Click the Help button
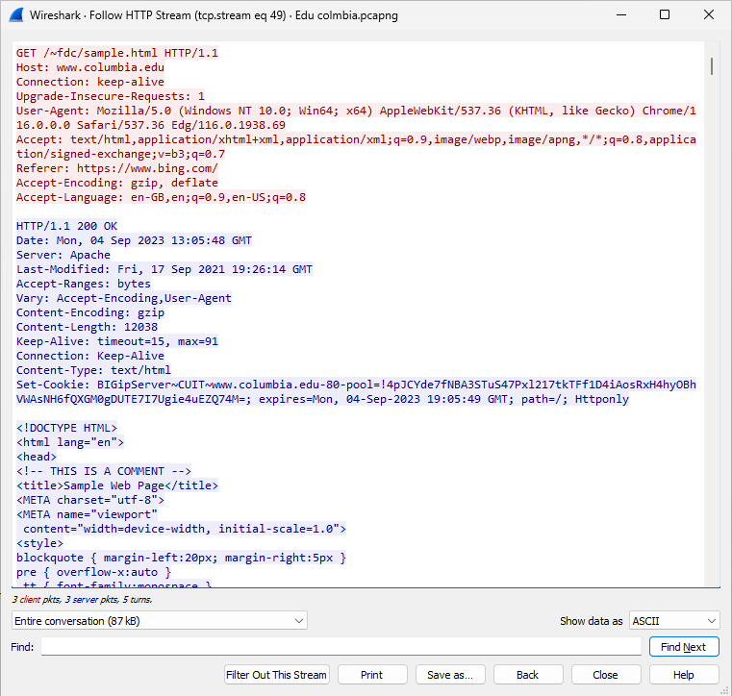This screenshot has width=732, height=696. [x=684, y=675]
